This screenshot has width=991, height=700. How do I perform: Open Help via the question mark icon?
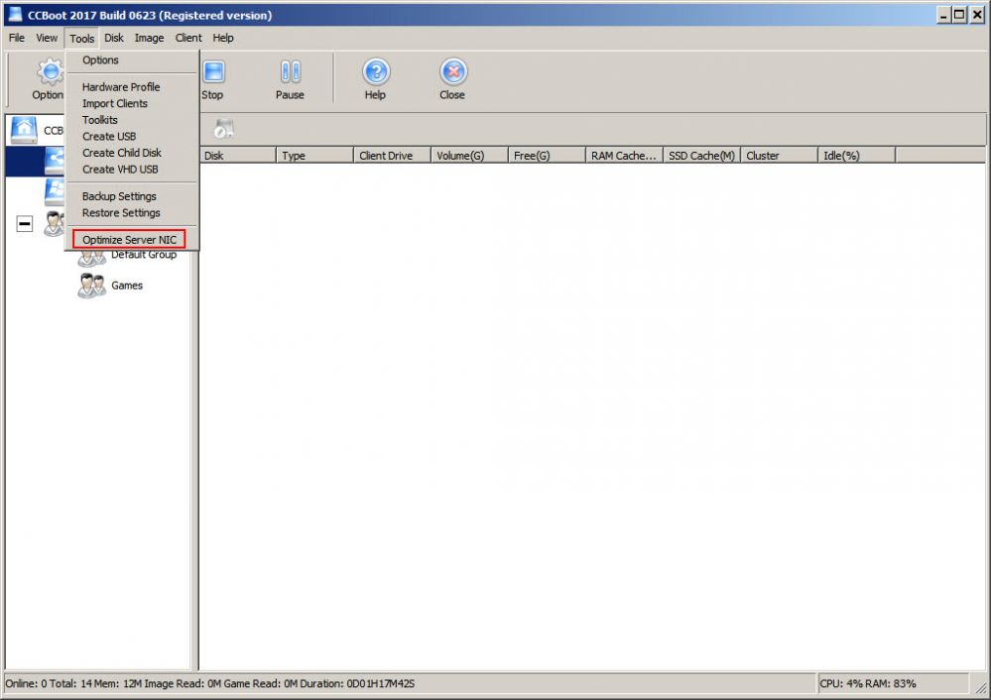[376, 71]
